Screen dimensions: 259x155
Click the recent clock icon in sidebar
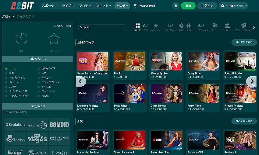pyautogui.click(x=21, y=39)
